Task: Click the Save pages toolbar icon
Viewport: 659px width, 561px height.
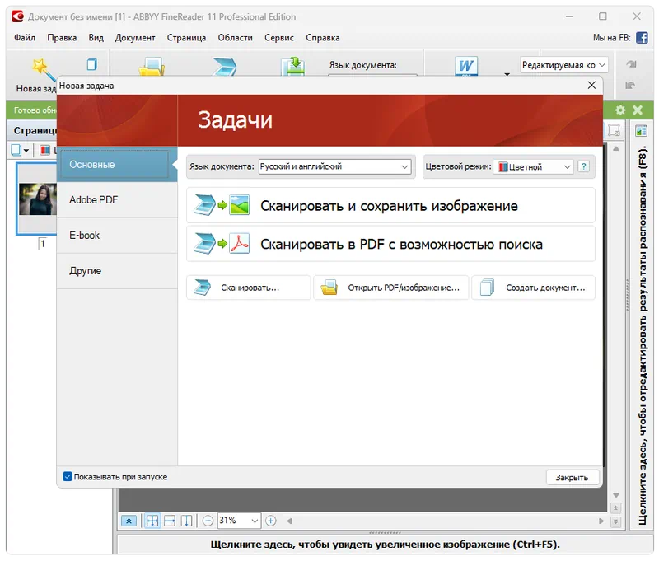Action: coord(293,67)
